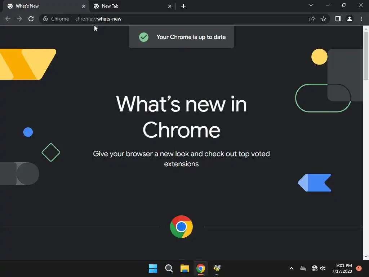
Task: Click the green checkmark update icon
Action: (143, 37)
